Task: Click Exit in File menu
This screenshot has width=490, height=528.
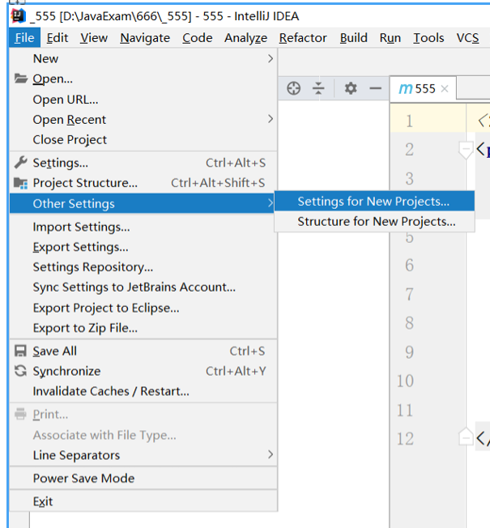Action: click(x=143, y=501)
